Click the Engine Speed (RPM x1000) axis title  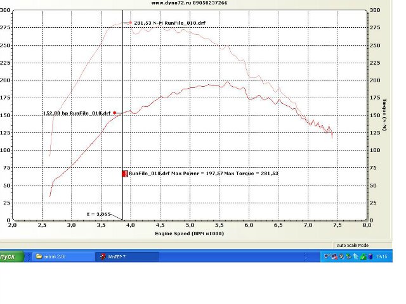tap(188, 233)
